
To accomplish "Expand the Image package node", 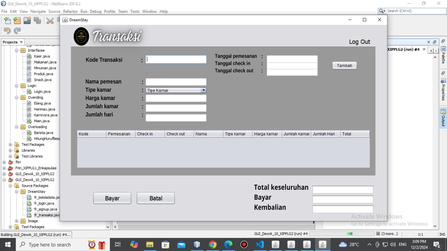I will pyautogui.click(x=17, y=221).
